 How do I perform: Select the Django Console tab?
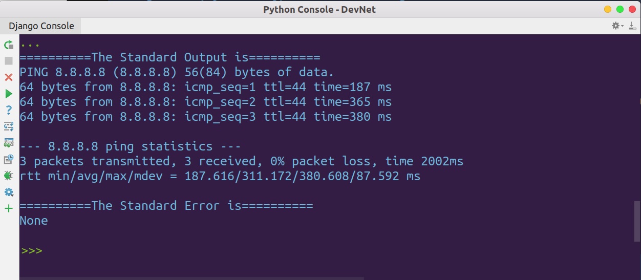coord(41,26)
